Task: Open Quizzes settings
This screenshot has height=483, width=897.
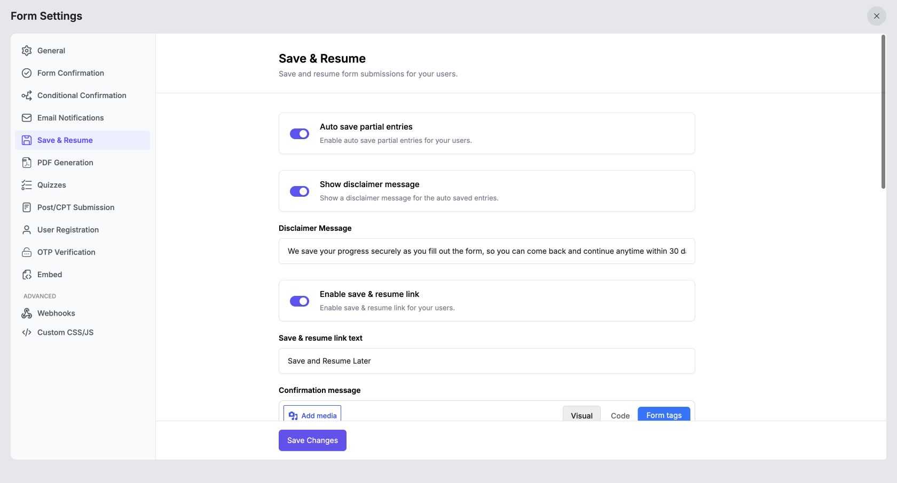Action: coord(82,185)
